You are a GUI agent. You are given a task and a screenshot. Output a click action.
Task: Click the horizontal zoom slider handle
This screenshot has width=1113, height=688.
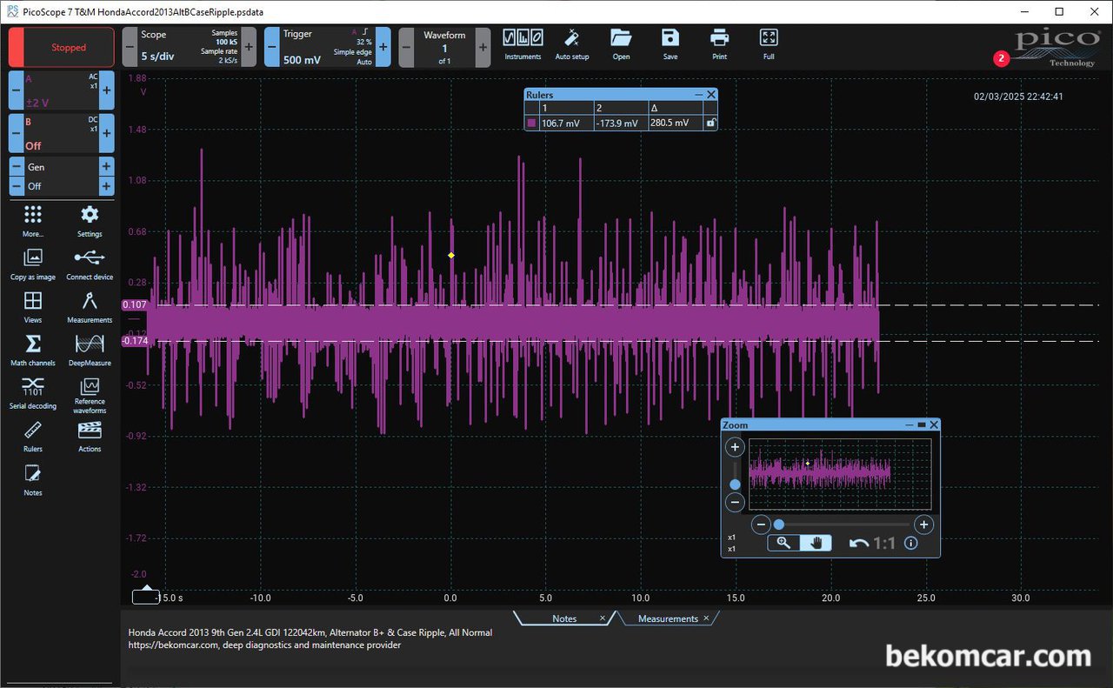click(779, 524)
